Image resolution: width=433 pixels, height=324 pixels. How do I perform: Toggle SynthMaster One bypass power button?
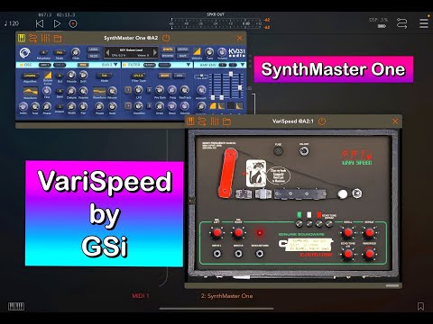pyautogui.click(x=166, y=38)
